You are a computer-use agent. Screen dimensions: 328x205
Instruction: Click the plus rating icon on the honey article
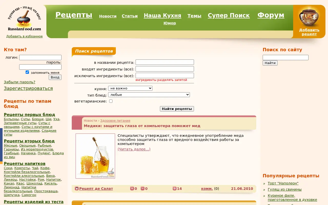coord(132,189)
